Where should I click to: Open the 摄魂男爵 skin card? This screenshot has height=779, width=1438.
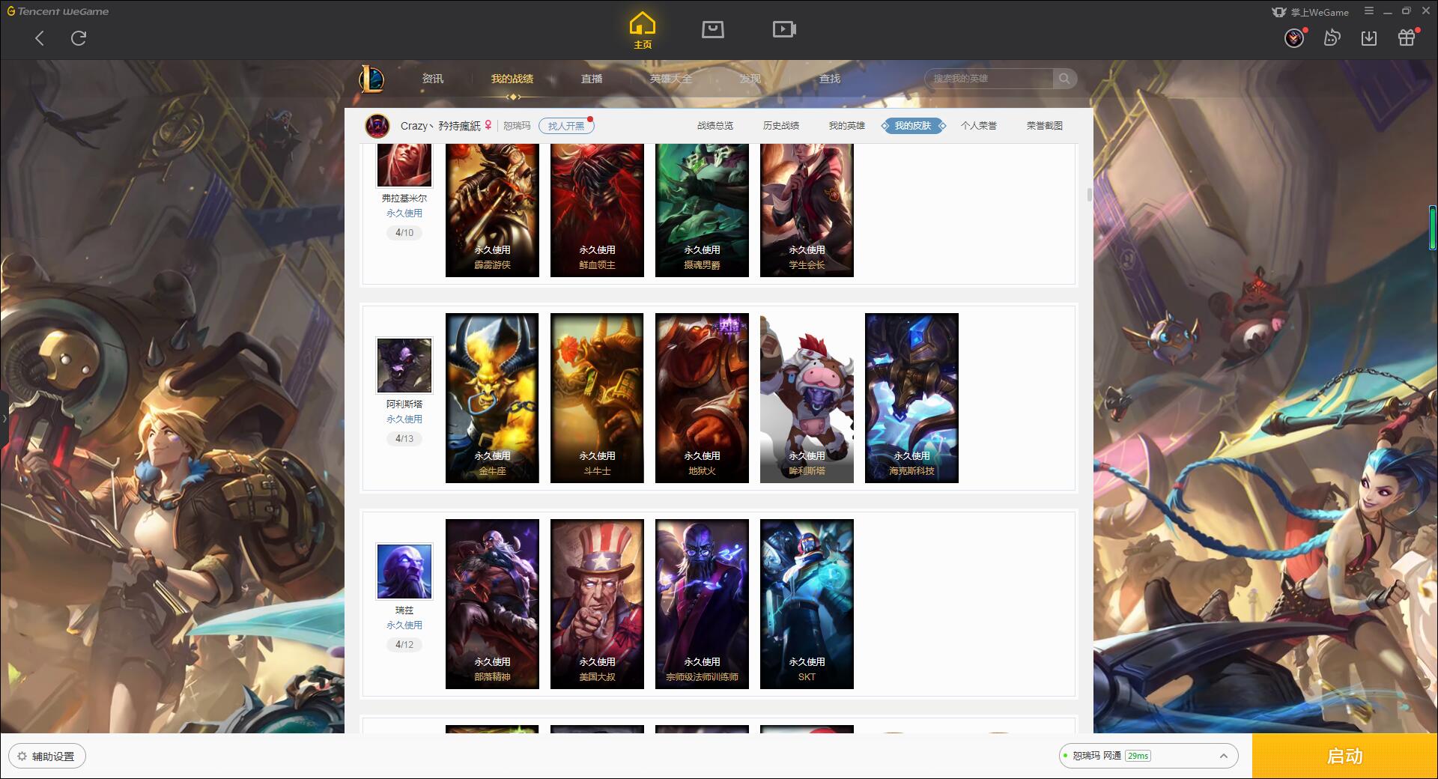[x=702, y=210]
